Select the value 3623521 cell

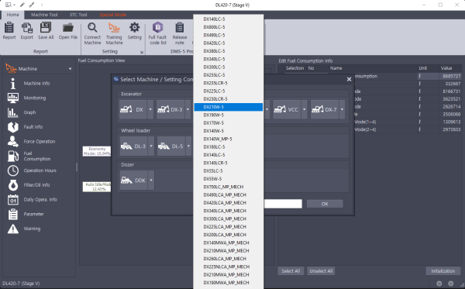tap(450, 99)
